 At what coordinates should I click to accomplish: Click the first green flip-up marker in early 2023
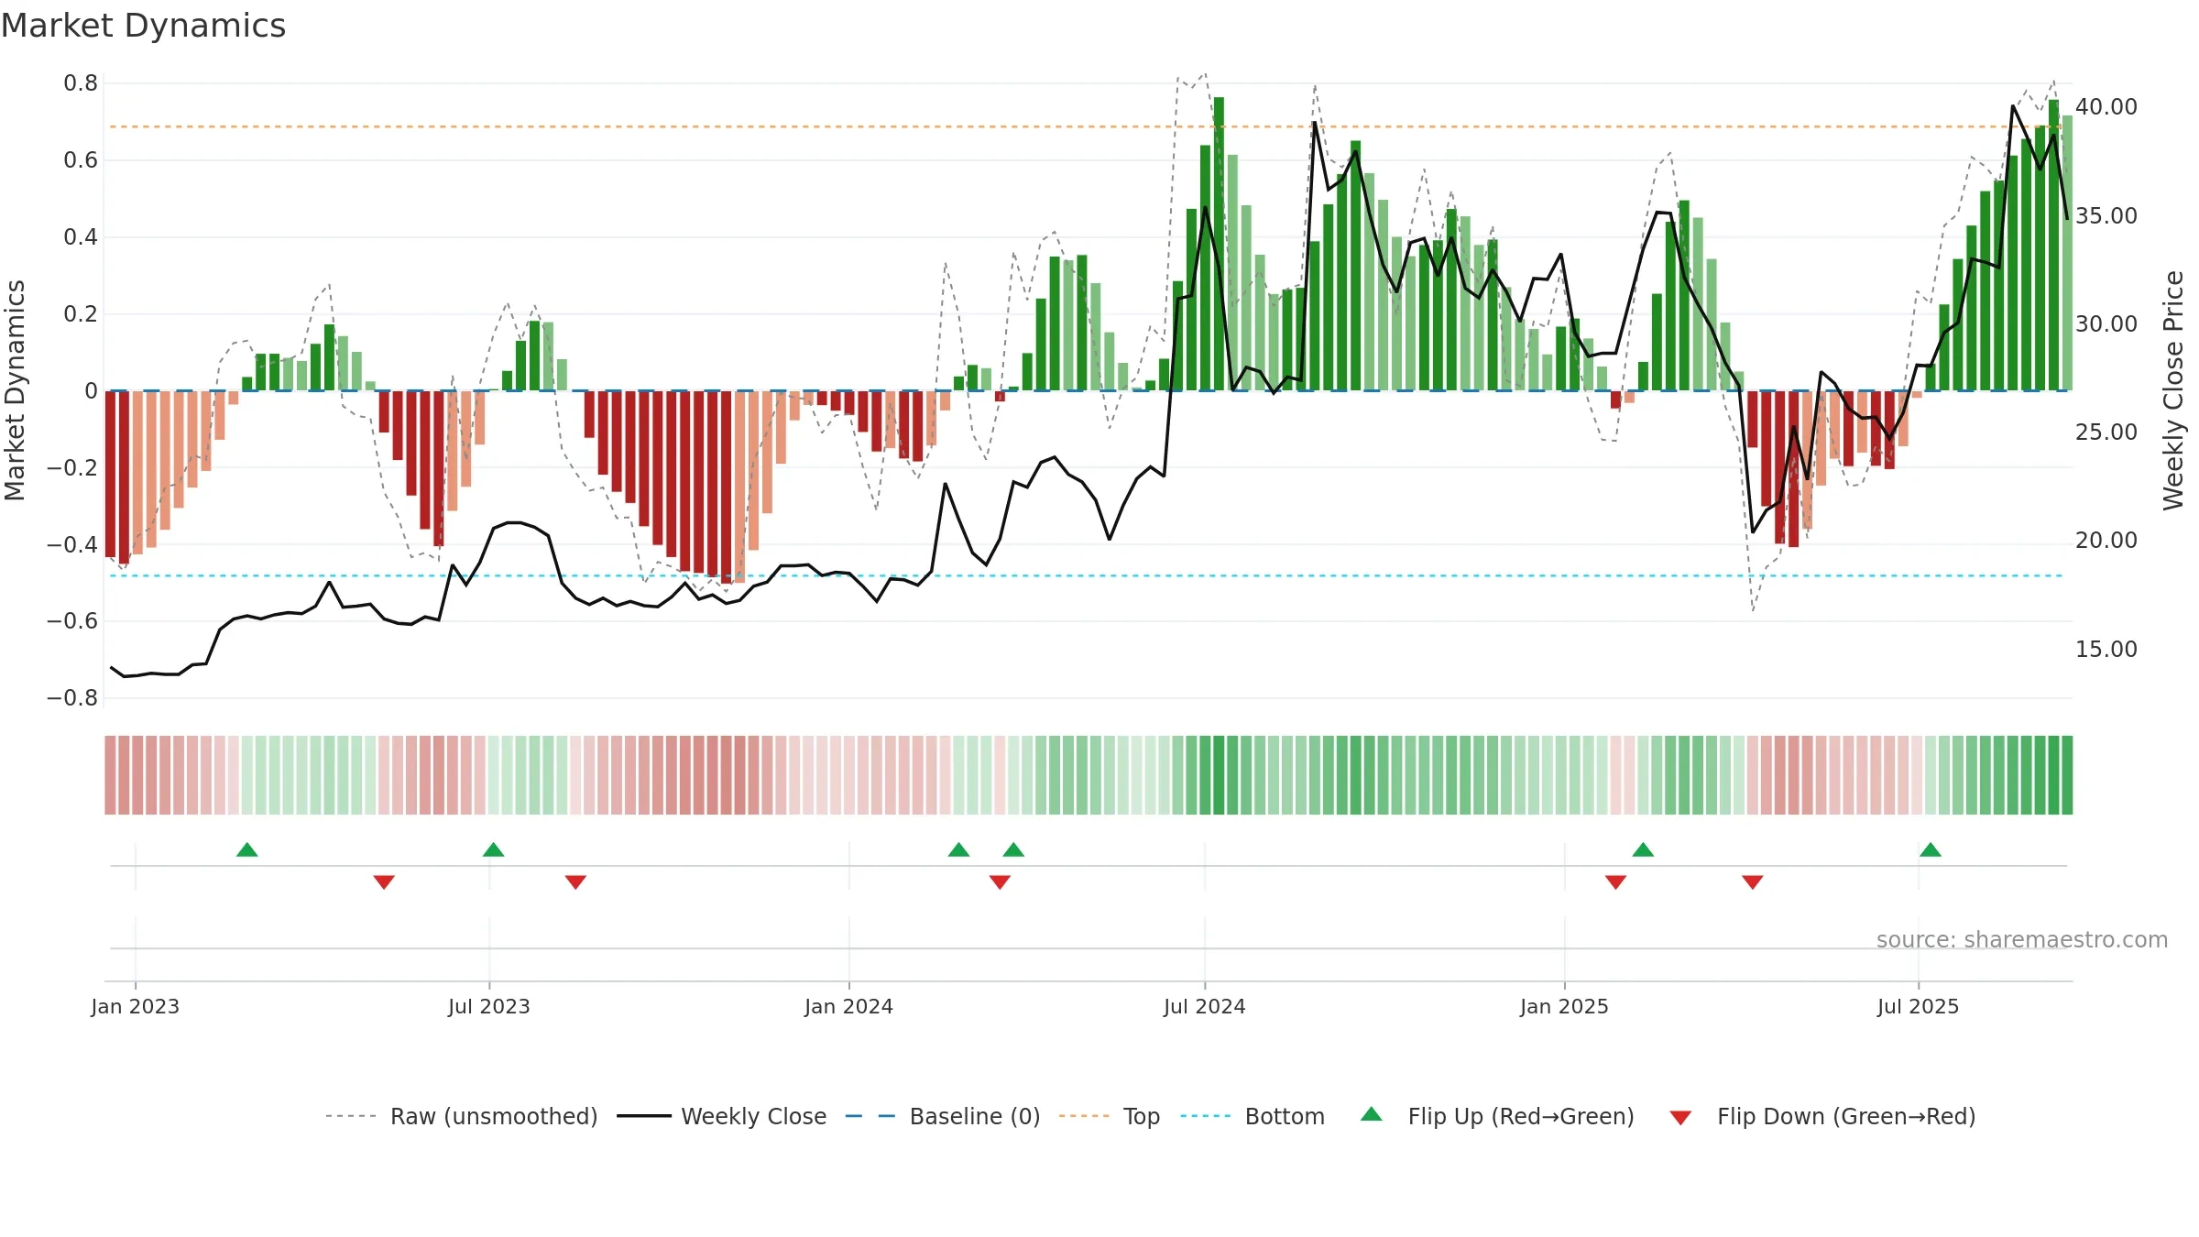click(247, 849)
